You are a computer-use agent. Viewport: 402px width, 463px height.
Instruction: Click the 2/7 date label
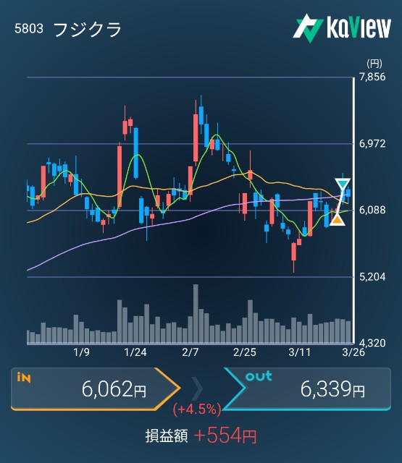[190, 352]
